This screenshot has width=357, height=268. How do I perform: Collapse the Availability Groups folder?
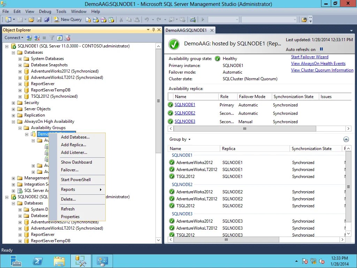point(20,128)
